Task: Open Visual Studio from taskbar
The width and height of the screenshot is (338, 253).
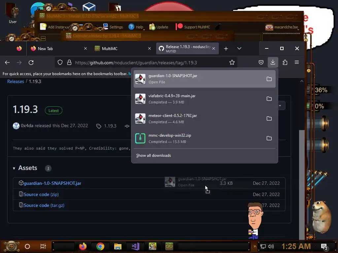Action: tap(135, 246)
